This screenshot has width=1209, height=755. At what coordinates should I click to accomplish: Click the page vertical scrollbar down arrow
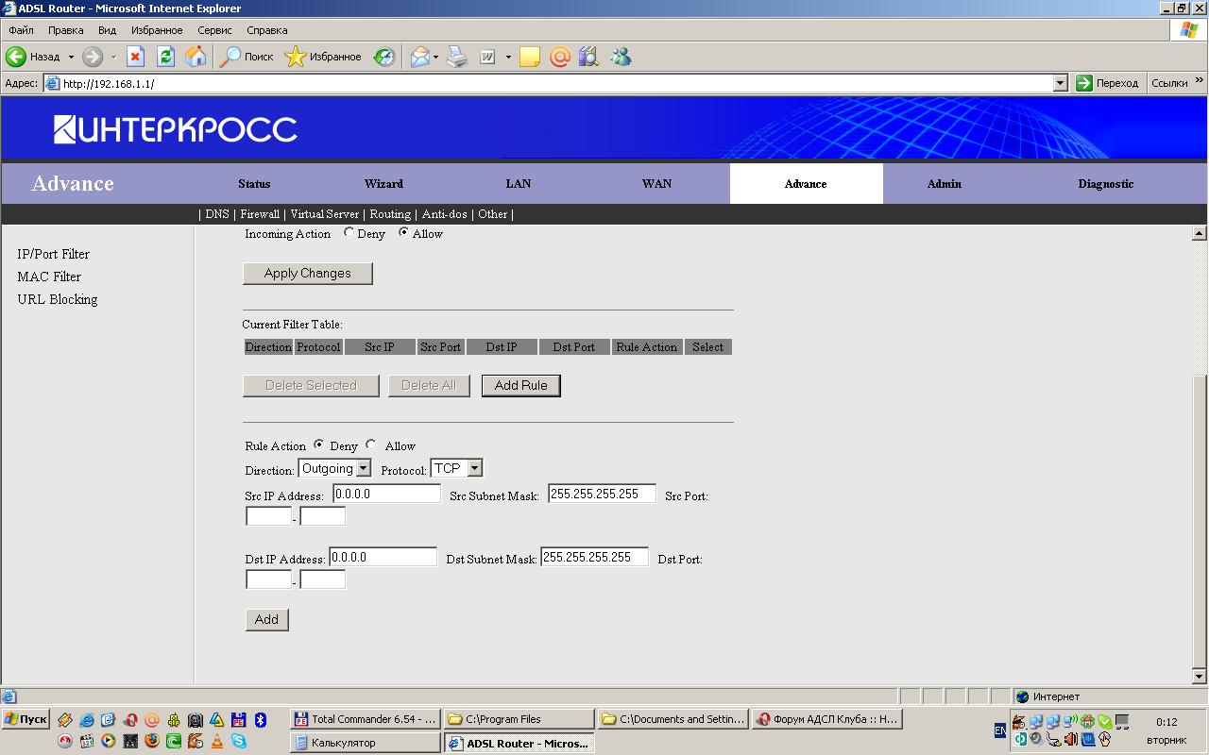click(1200, 677)
